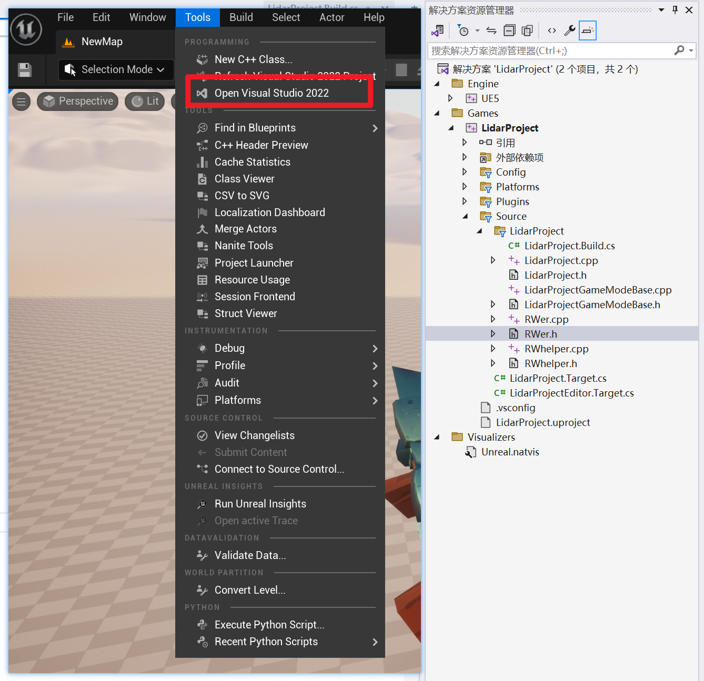Select LidarProject.Build.cs in the tree
This screenshot has width=704, height=681.
point(570,246)
